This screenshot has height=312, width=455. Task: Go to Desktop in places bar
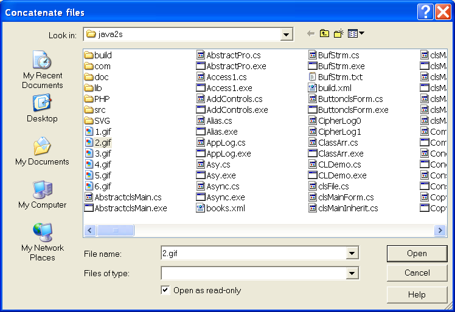(x=43, y=108)
